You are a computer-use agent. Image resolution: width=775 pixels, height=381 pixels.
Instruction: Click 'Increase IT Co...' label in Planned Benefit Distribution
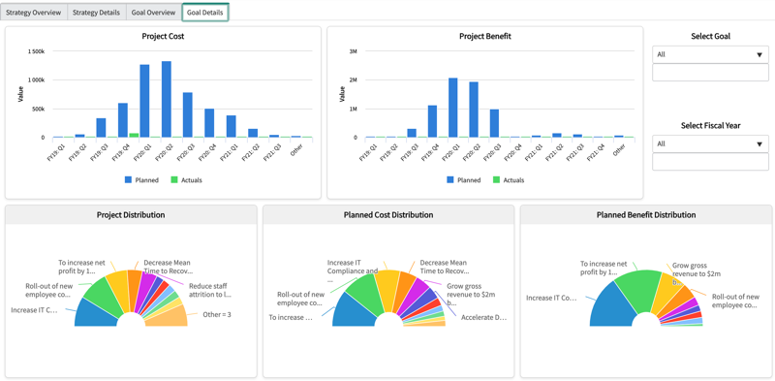(x=551, y=298)
